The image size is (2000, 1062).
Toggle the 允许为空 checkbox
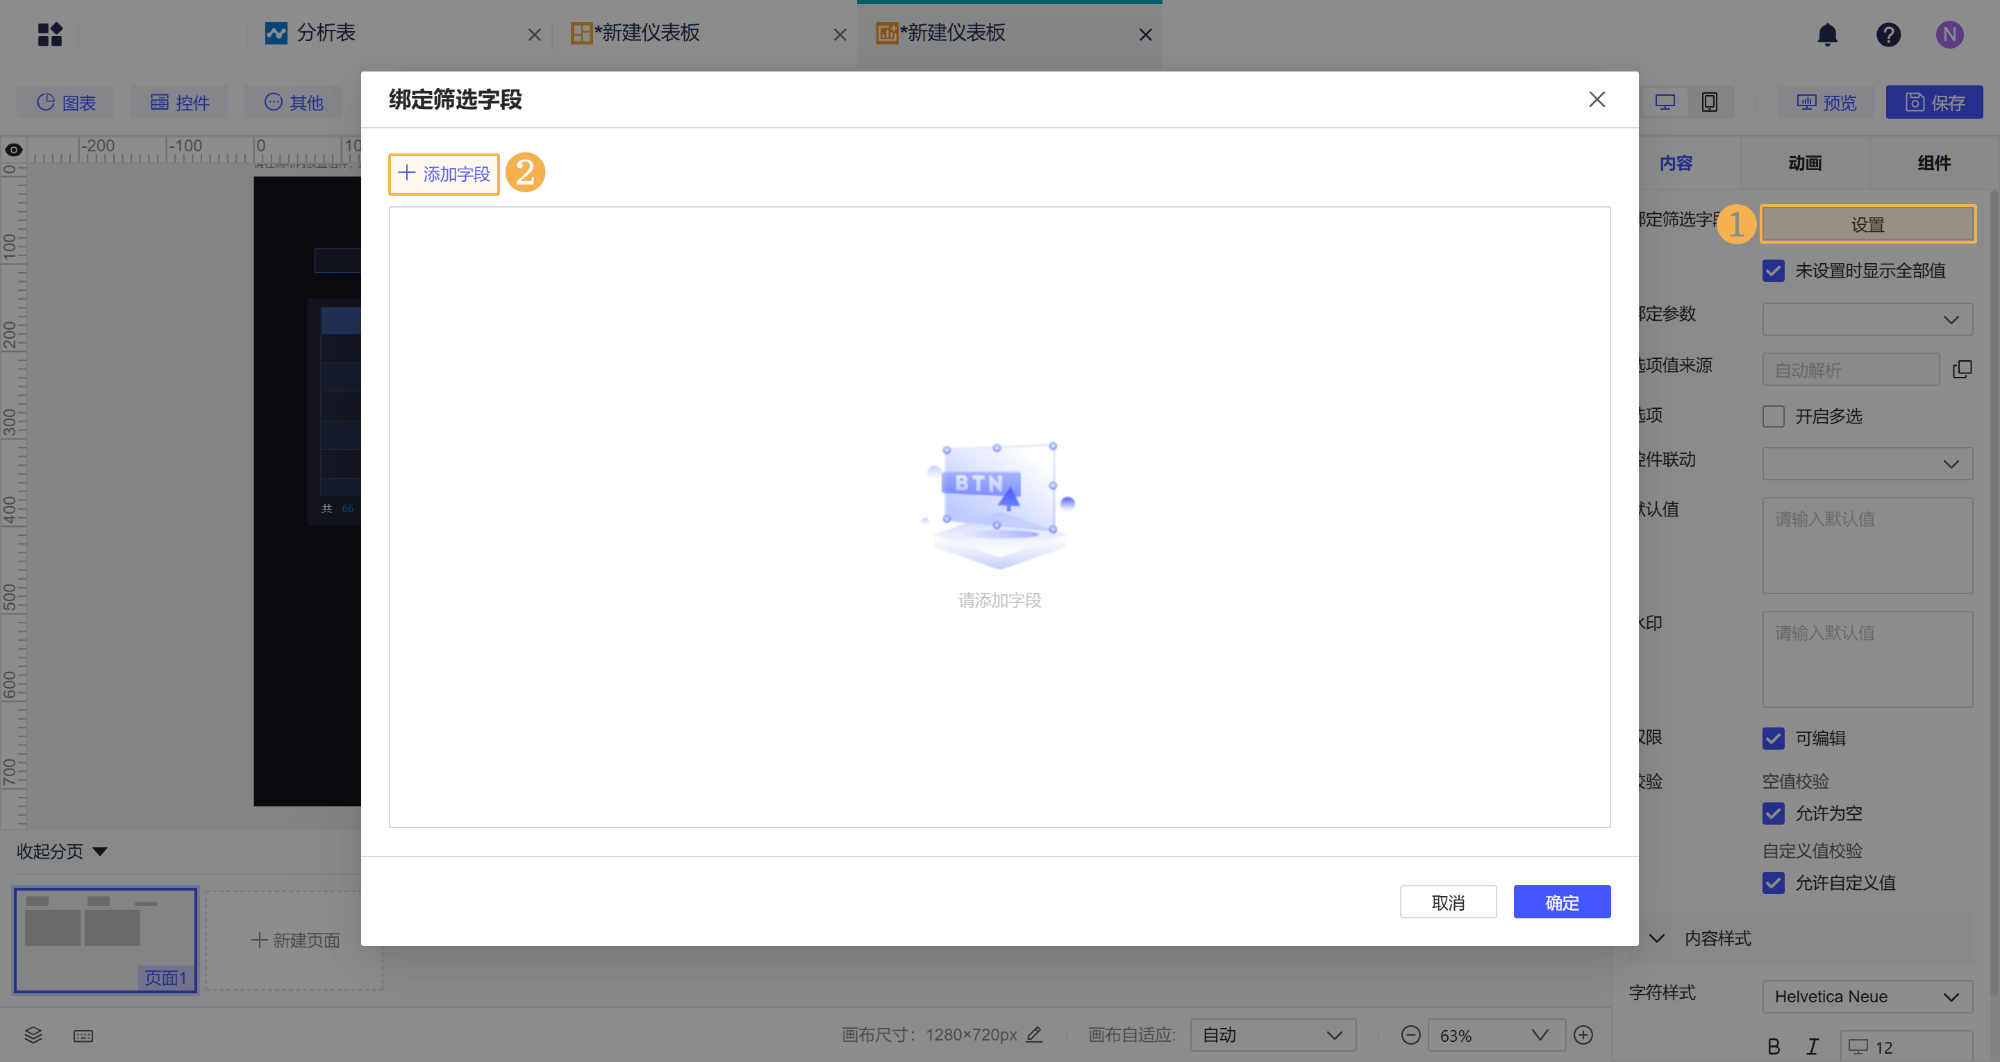pyautogui.click(x=1774, y=814)
